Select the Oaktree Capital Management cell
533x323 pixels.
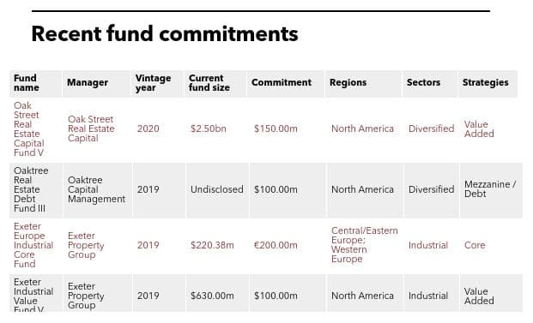(x=98, y=190)
